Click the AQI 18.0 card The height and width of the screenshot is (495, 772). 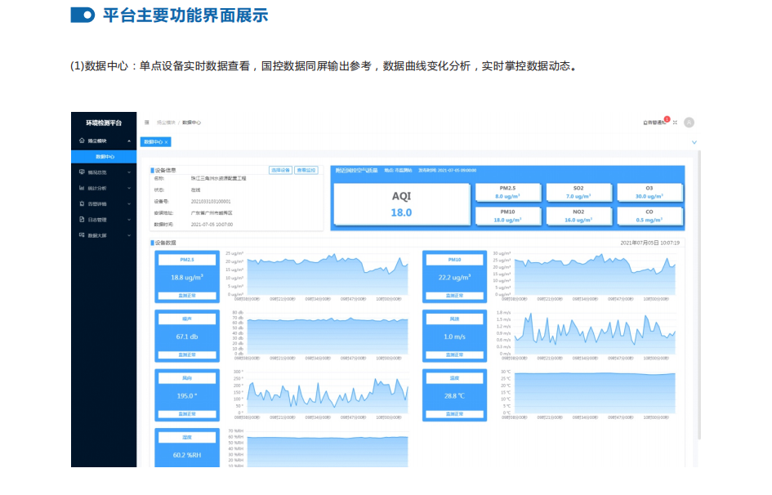[x=402, y=204]
